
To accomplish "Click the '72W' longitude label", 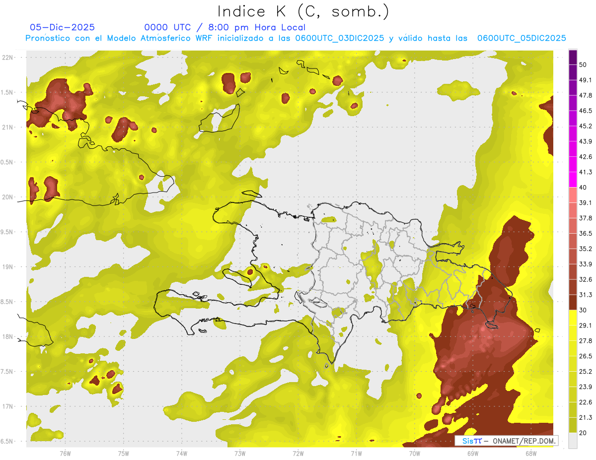I will (298, 453).
